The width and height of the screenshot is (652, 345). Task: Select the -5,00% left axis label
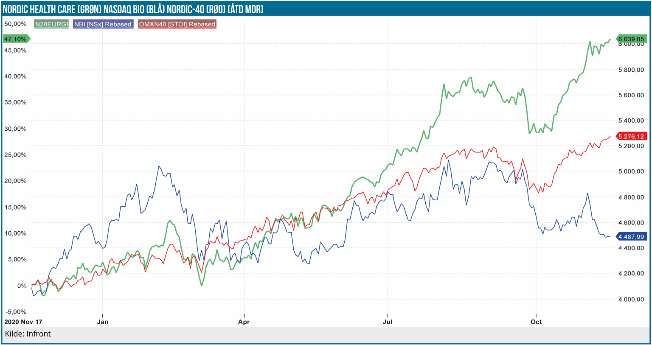16,312
